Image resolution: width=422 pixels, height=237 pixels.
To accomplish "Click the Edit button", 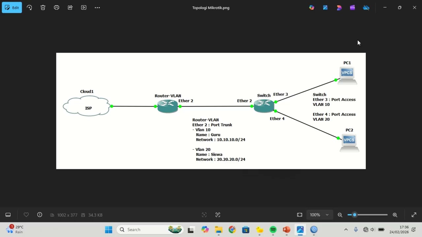I will tap(12, 8).
